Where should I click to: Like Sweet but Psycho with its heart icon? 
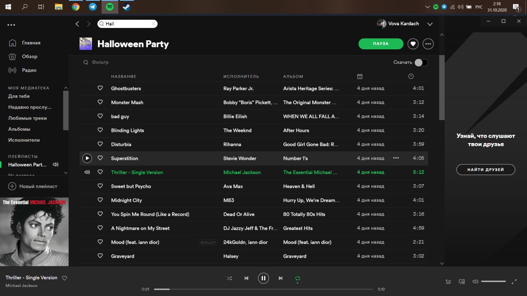coord(100,186)
